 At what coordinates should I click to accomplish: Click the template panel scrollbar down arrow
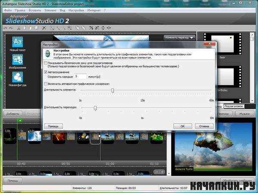(252, 101)
